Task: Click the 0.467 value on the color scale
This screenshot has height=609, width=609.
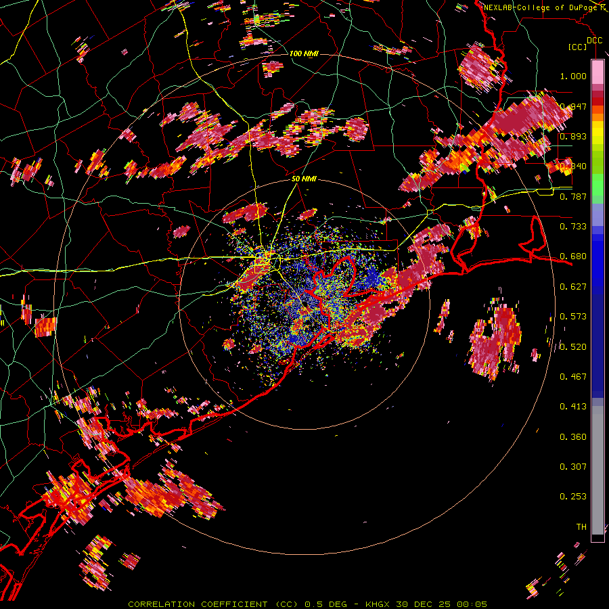Action: [573, 377]
